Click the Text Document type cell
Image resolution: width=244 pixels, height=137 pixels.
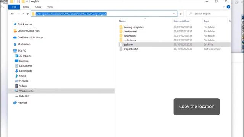212,49
